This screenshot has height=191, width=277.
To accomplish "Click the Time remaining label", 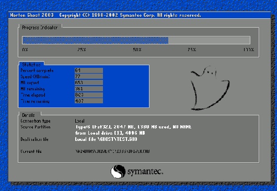I will (35, 101).
